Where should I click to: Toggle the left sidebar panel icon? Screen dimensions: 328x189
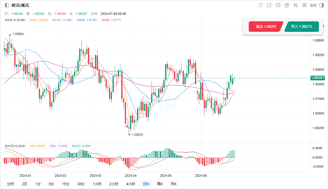click(7, 5)
